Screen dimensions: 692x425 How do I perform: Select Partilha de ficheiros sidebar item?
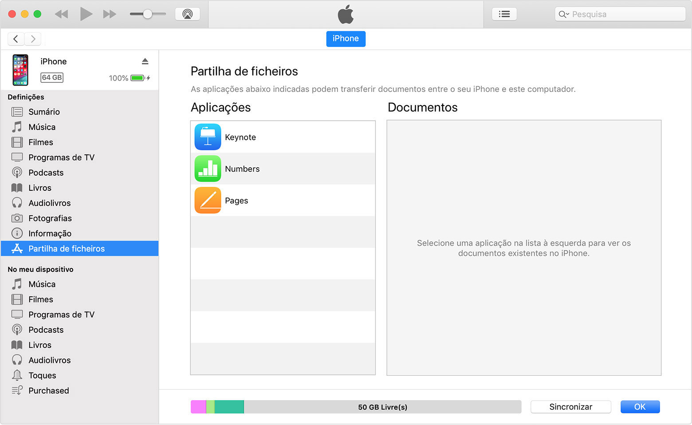[x=80, y=248]
